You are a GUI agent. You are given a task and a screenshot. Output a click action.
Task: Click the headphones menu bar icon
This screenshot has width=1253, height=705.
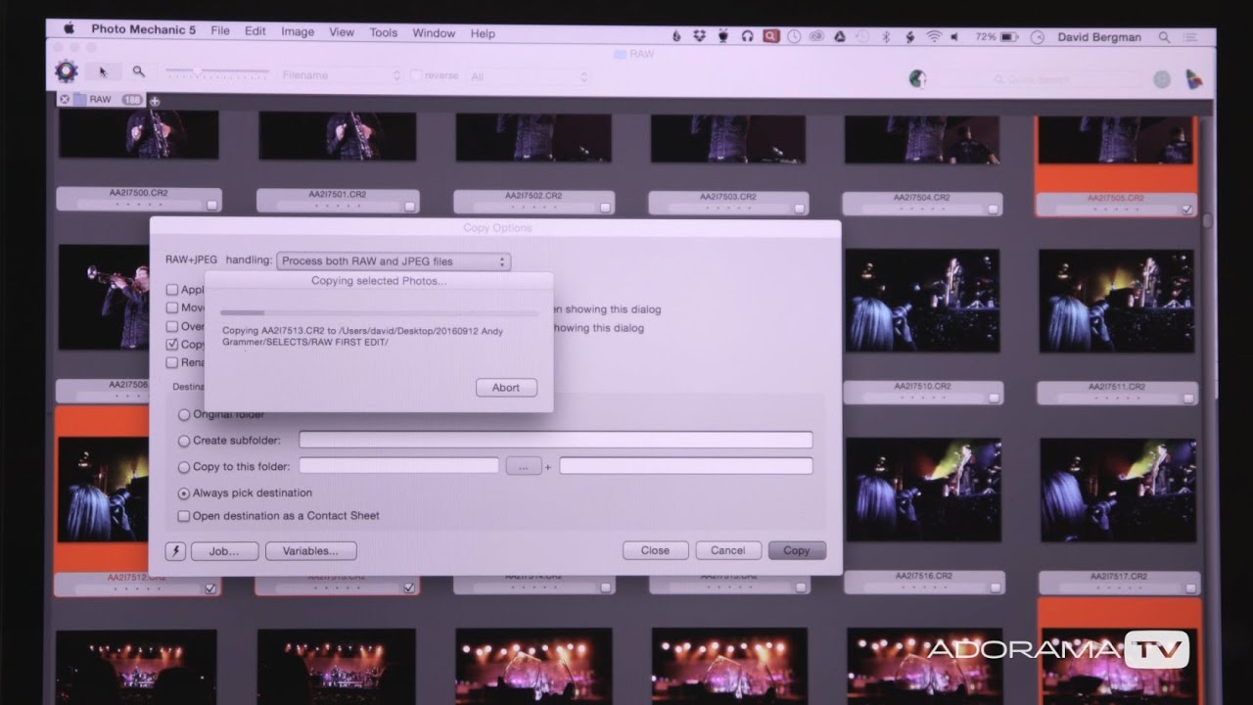747,36
